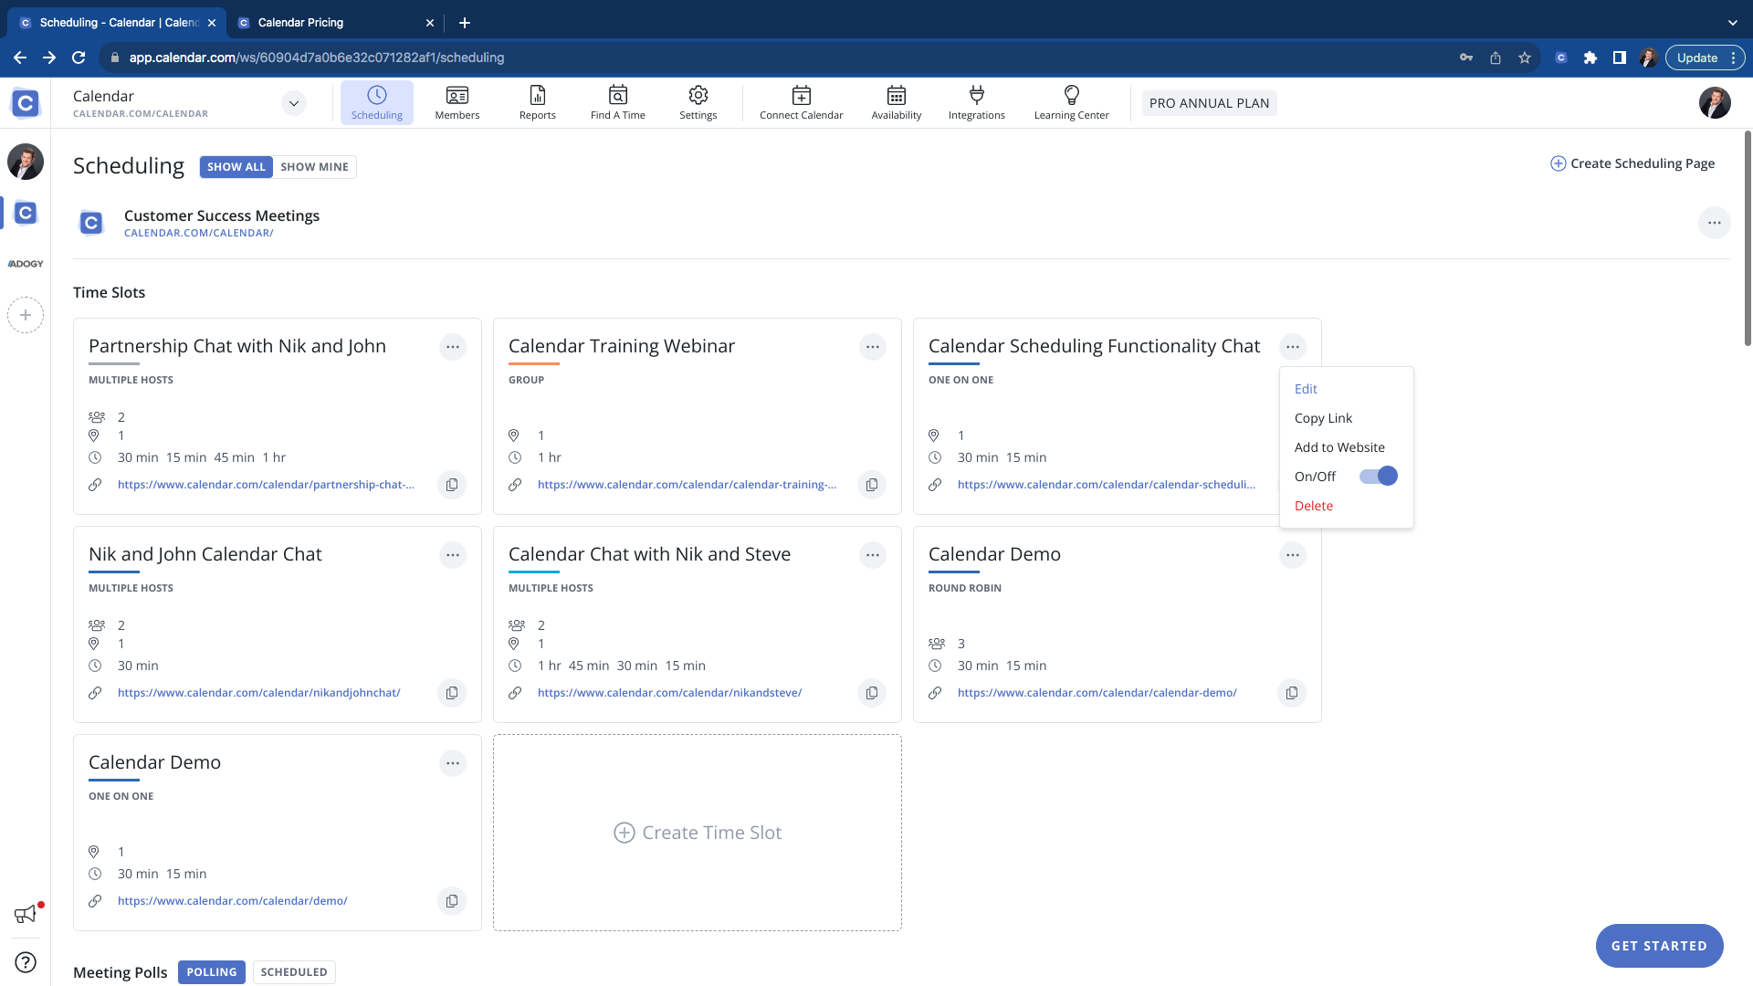Open the Reports section

[x=537, y=102]
